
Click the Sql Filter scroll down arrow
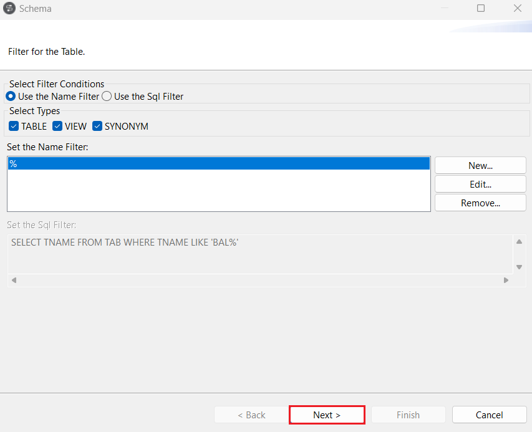(x=519, y=267)
